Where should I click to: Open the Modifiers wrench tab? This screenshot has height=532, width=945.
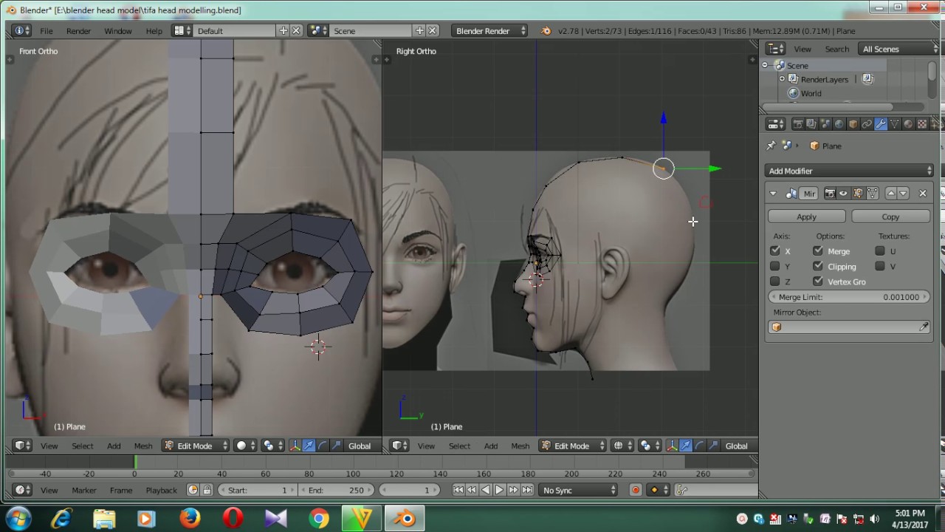[881, 124]
